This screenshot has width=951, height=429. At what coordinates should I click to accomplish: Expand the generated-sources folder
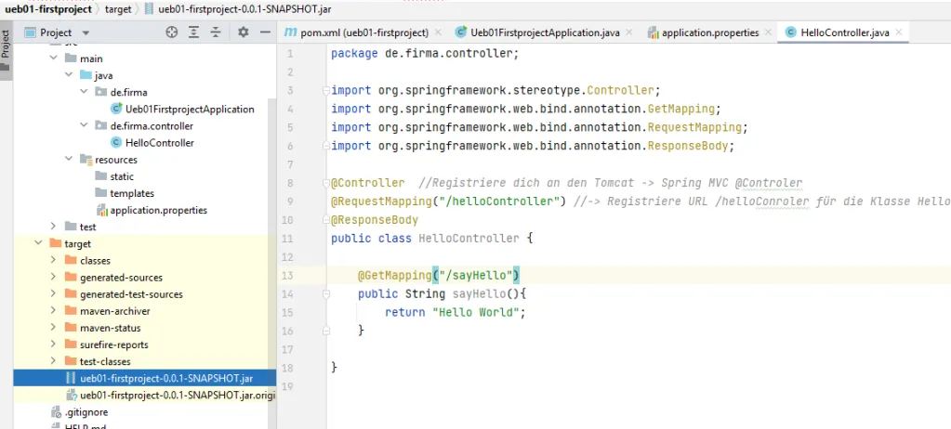(54, 277)
